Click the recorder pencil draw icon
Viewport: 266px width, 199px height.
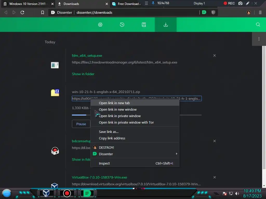[248, 3]
